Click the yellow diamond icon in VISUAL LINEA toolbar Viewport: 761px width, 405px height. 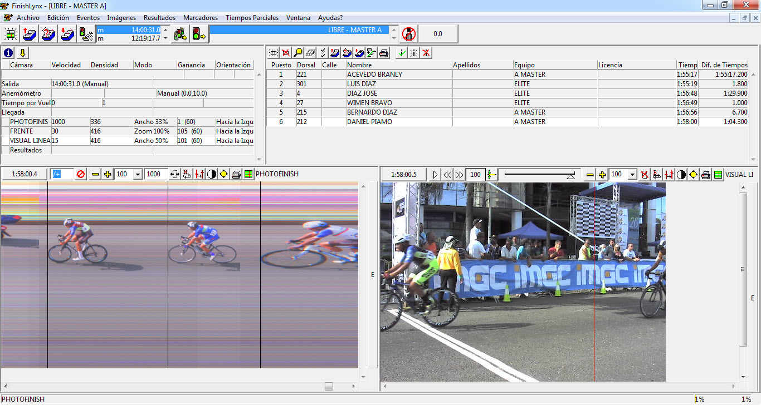point(693,175)
